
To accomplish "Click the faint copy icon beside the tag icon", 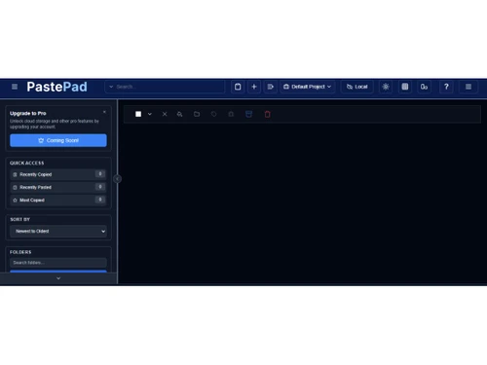I will [231, 114].
